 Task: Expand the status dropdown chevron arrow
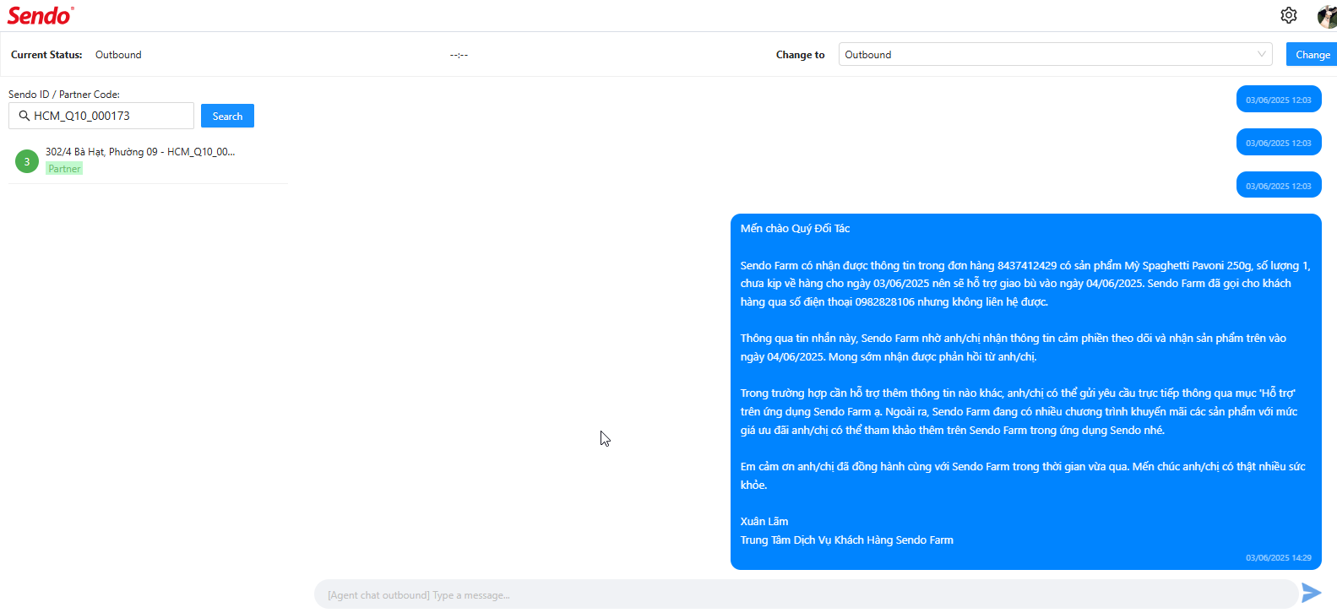coord(1262,54)
